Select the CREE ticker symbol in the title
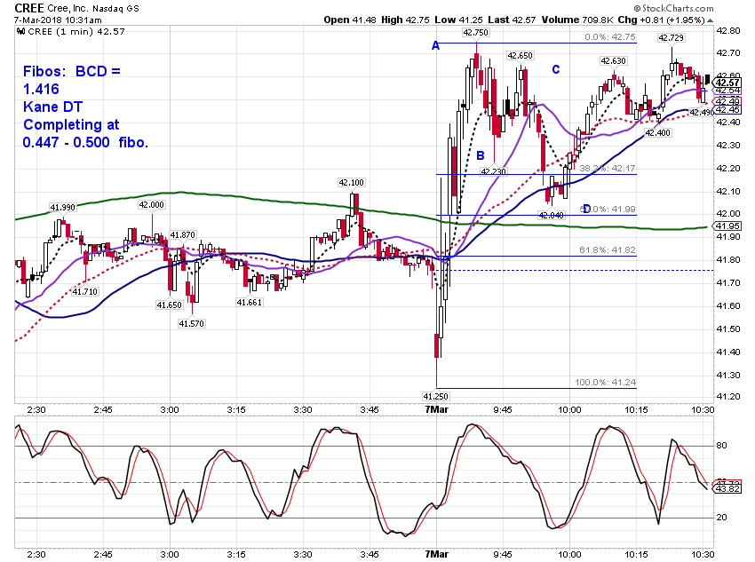This screenshot has height=562, width=755. click(29, 8)
